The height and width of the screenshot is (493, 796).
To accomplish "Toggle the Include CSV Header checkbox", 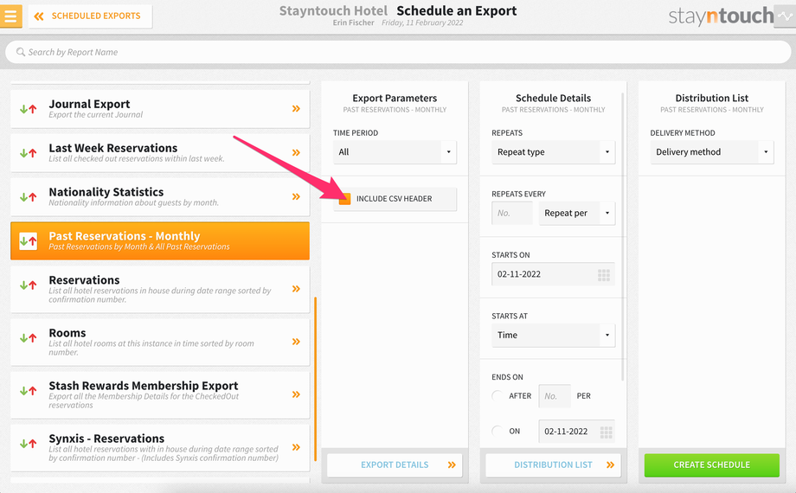I will click(x=344, y=199).
